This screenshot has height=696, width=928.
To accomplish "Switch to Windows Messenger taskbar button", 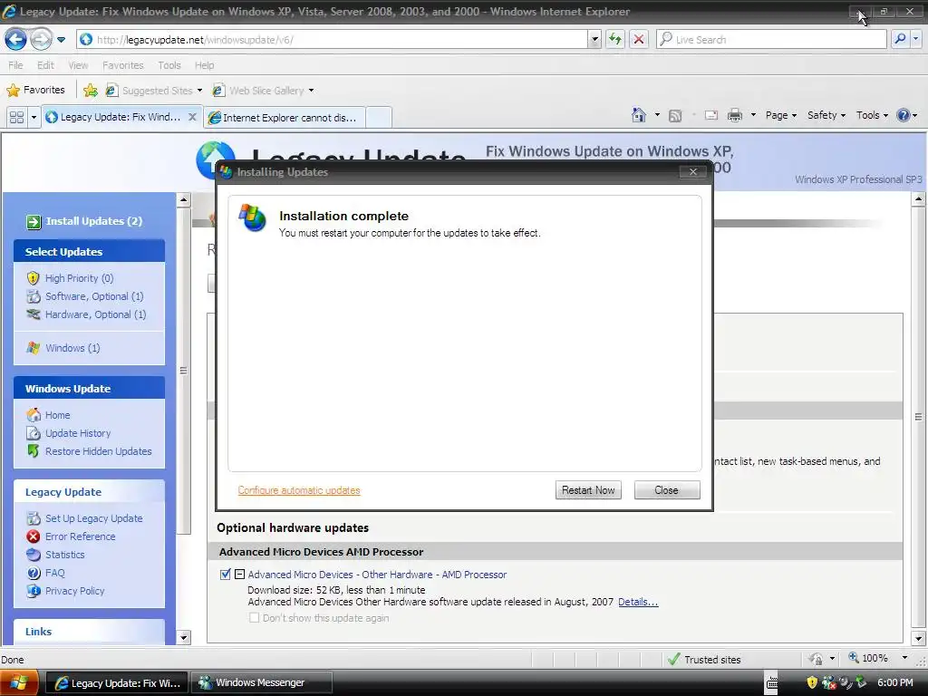I will (x=263, y=683).
